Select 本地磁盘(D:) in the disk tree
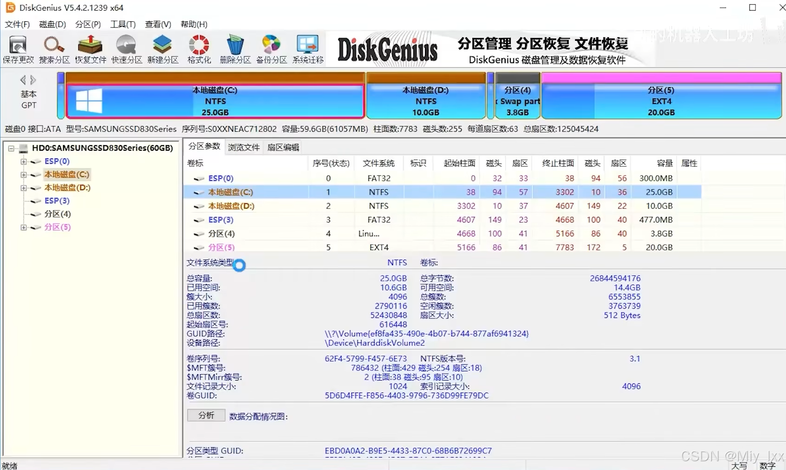This screenshot has width=786, height=470. click(x=67, y=188)
